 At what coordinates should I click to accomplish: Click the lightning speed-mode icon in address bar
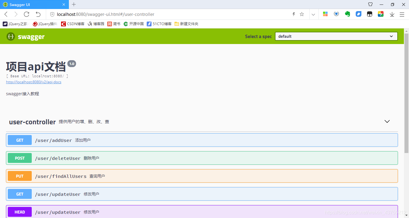[294, 14]
